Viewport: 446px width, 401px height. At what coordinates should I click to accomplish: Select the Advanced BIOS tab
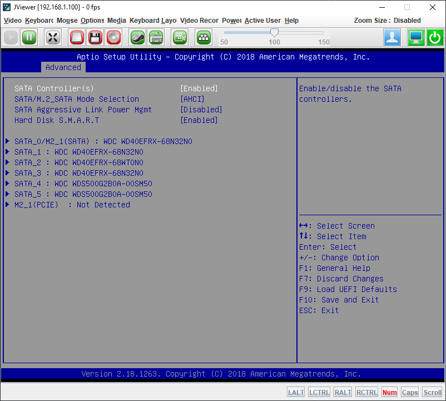click(63, 67)
